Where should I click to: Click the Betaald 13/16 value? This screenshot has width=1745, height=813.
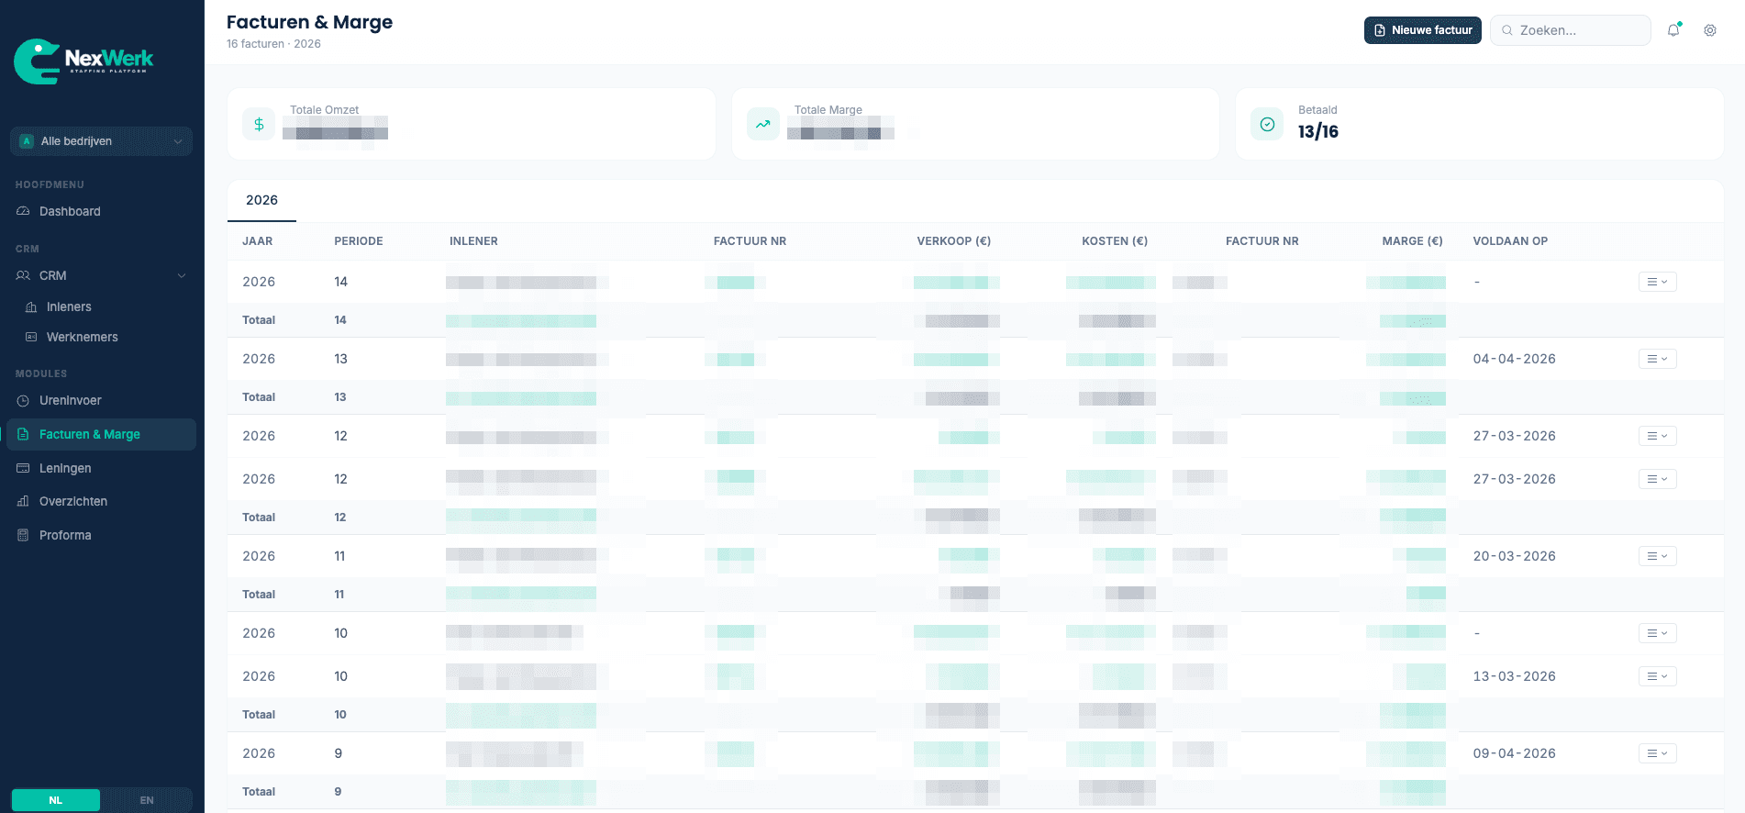coord(1317,132)
